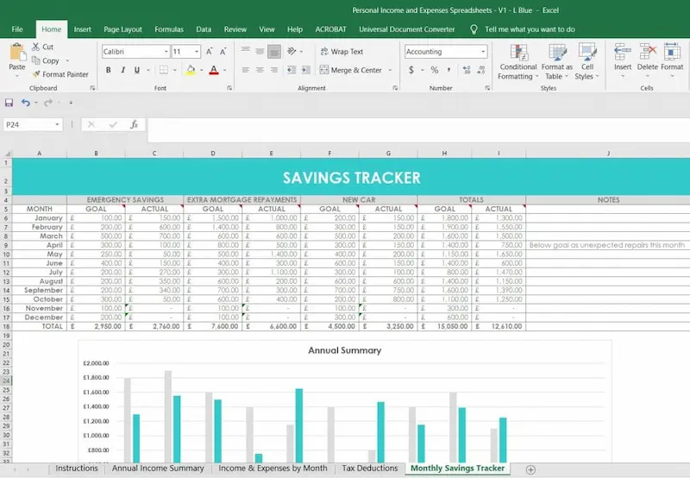Set Middle Align for cells
Screen dimensions: 690x478
click(260, 51)
